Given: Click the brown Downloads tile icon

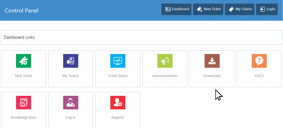Looking at the screenshot, I should point(212,61).
